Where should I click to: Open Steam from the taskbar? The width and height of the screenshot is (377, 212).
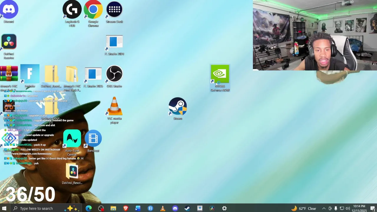[187, 208]
